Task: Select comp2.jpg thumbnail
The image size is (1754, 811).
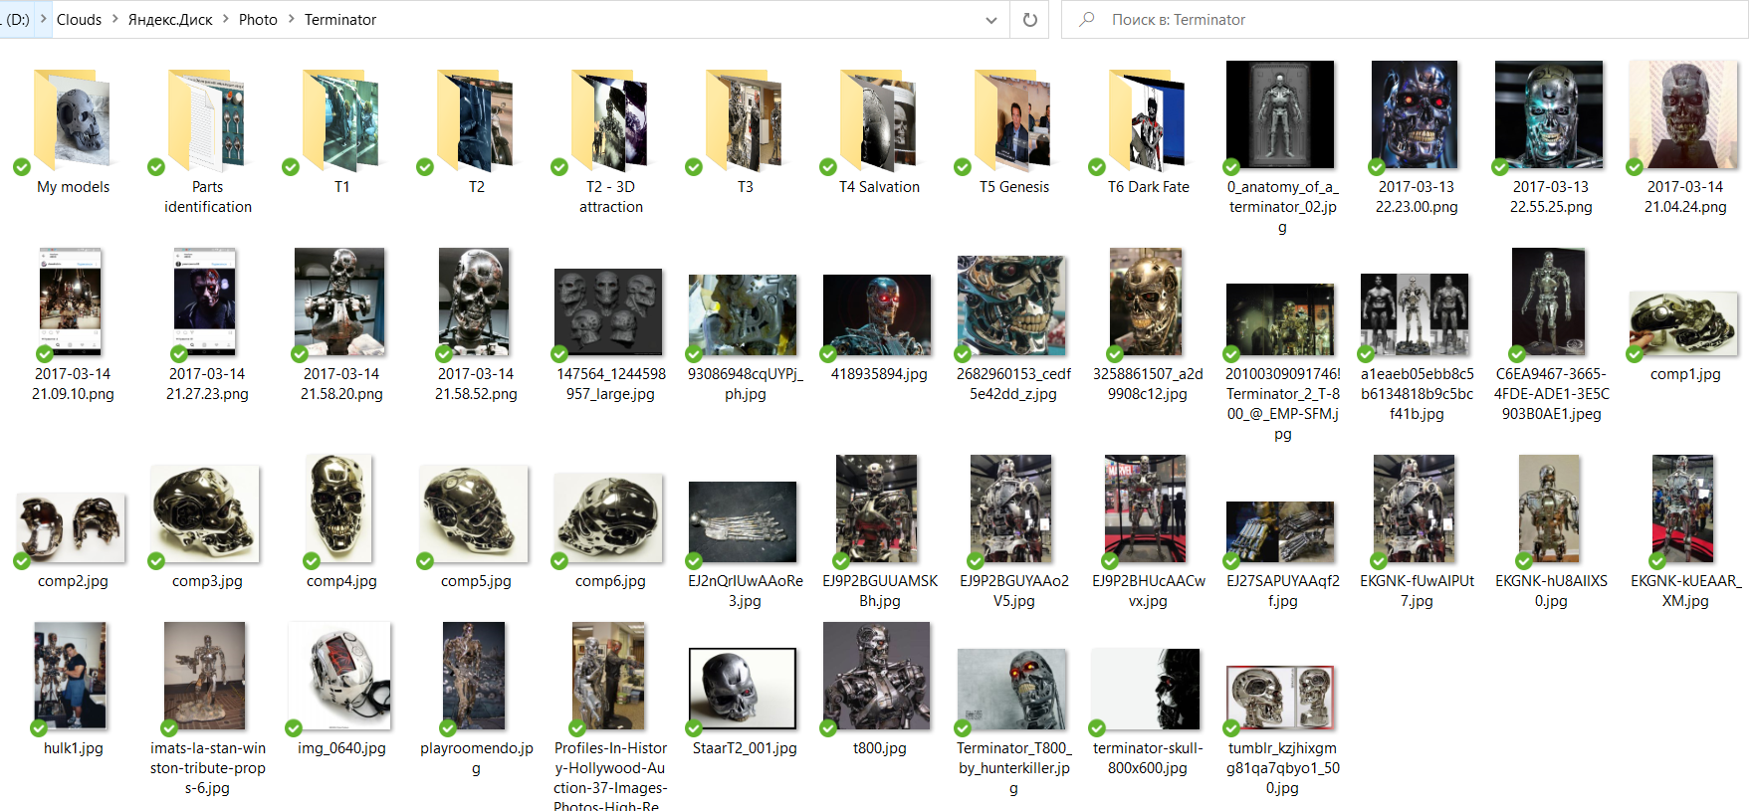Action: click(x=71, y=527)
